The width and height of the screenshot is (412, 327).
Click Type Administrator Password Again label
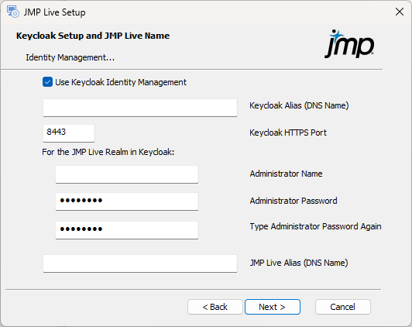click(x=315, y=226)
